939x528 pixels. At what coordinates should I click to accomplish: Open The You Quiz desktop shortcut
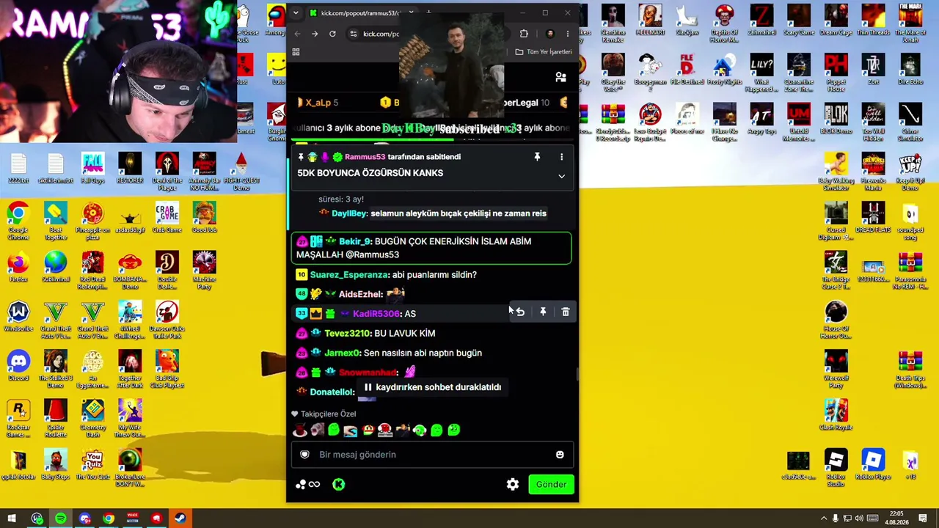pyautogui.click(x=92, y=464)
